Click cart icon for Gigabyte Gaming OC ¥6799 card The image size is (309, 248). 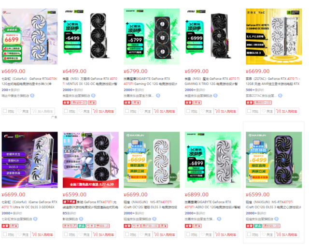pyautogui.click(x=156, y=111)
